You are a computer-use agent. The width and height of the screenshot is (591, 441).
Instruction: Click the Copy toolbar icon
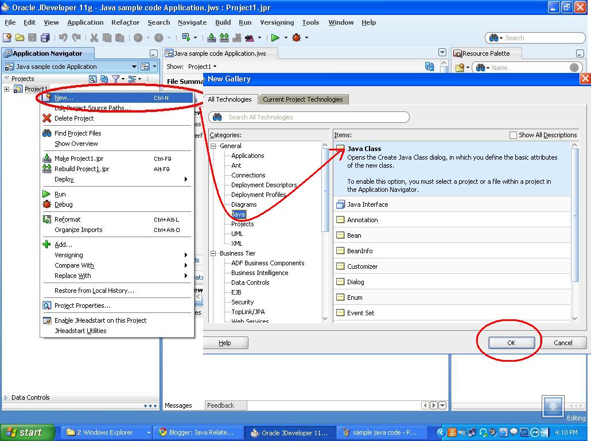pos(107,38)
